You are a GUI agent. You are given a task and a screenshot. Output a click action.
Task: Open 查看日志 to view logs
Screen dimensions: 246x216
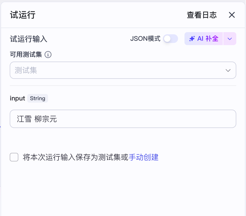(201, 15)
